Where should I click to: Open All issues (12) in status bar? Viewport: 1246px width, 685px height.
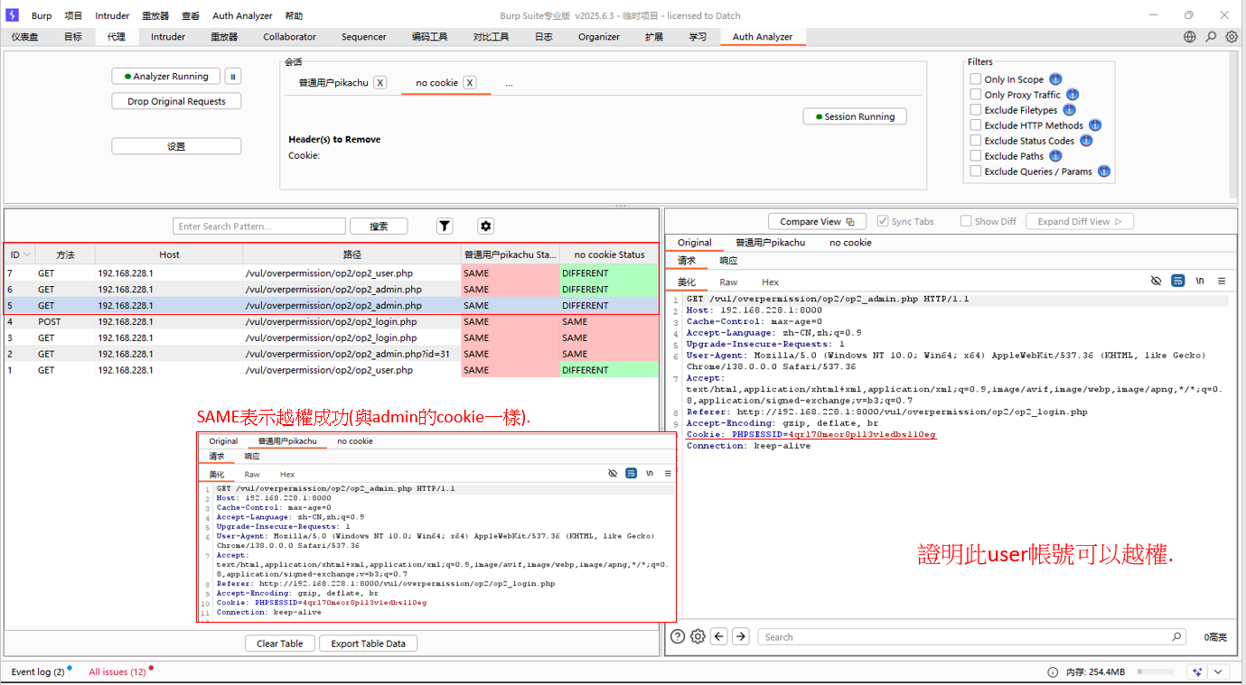coord(117,671)
